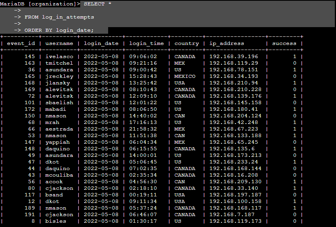Select event_id 145 in the results
336x227 pixels.
(29, 56)
